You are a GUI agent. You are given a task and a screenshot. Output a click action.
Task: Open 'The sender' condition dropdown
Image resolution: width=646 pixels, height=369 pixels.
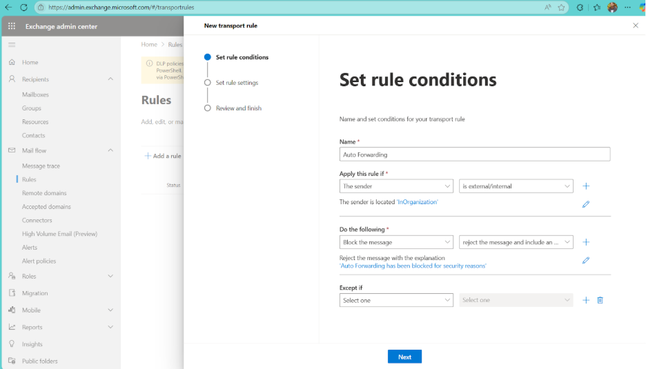pos(396,186)
